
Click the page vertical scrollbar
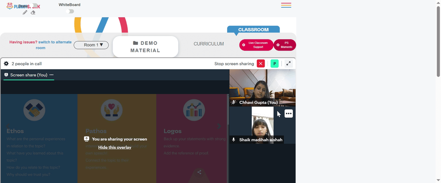point(438,41)
